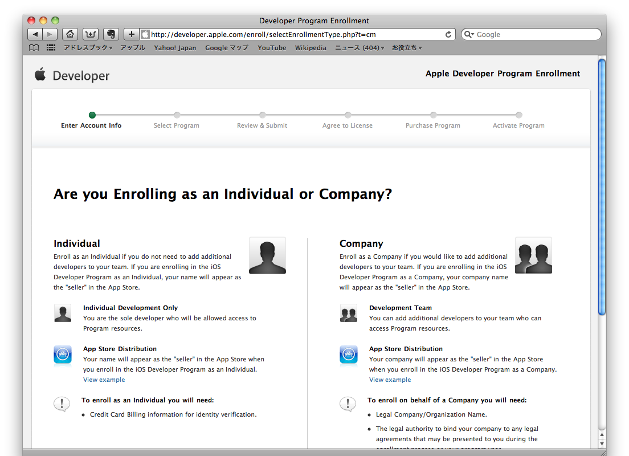Image resolution: width=629 pixels, height=456 pixels.
Task: Expand the ニュース (404) bookmark folder
Action: pos(359,48)
